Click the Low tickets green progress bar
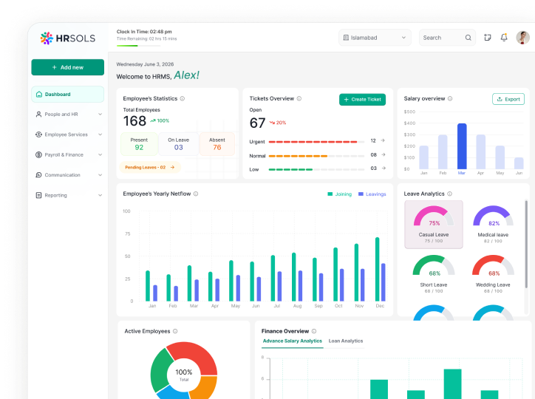 [316, 169]
